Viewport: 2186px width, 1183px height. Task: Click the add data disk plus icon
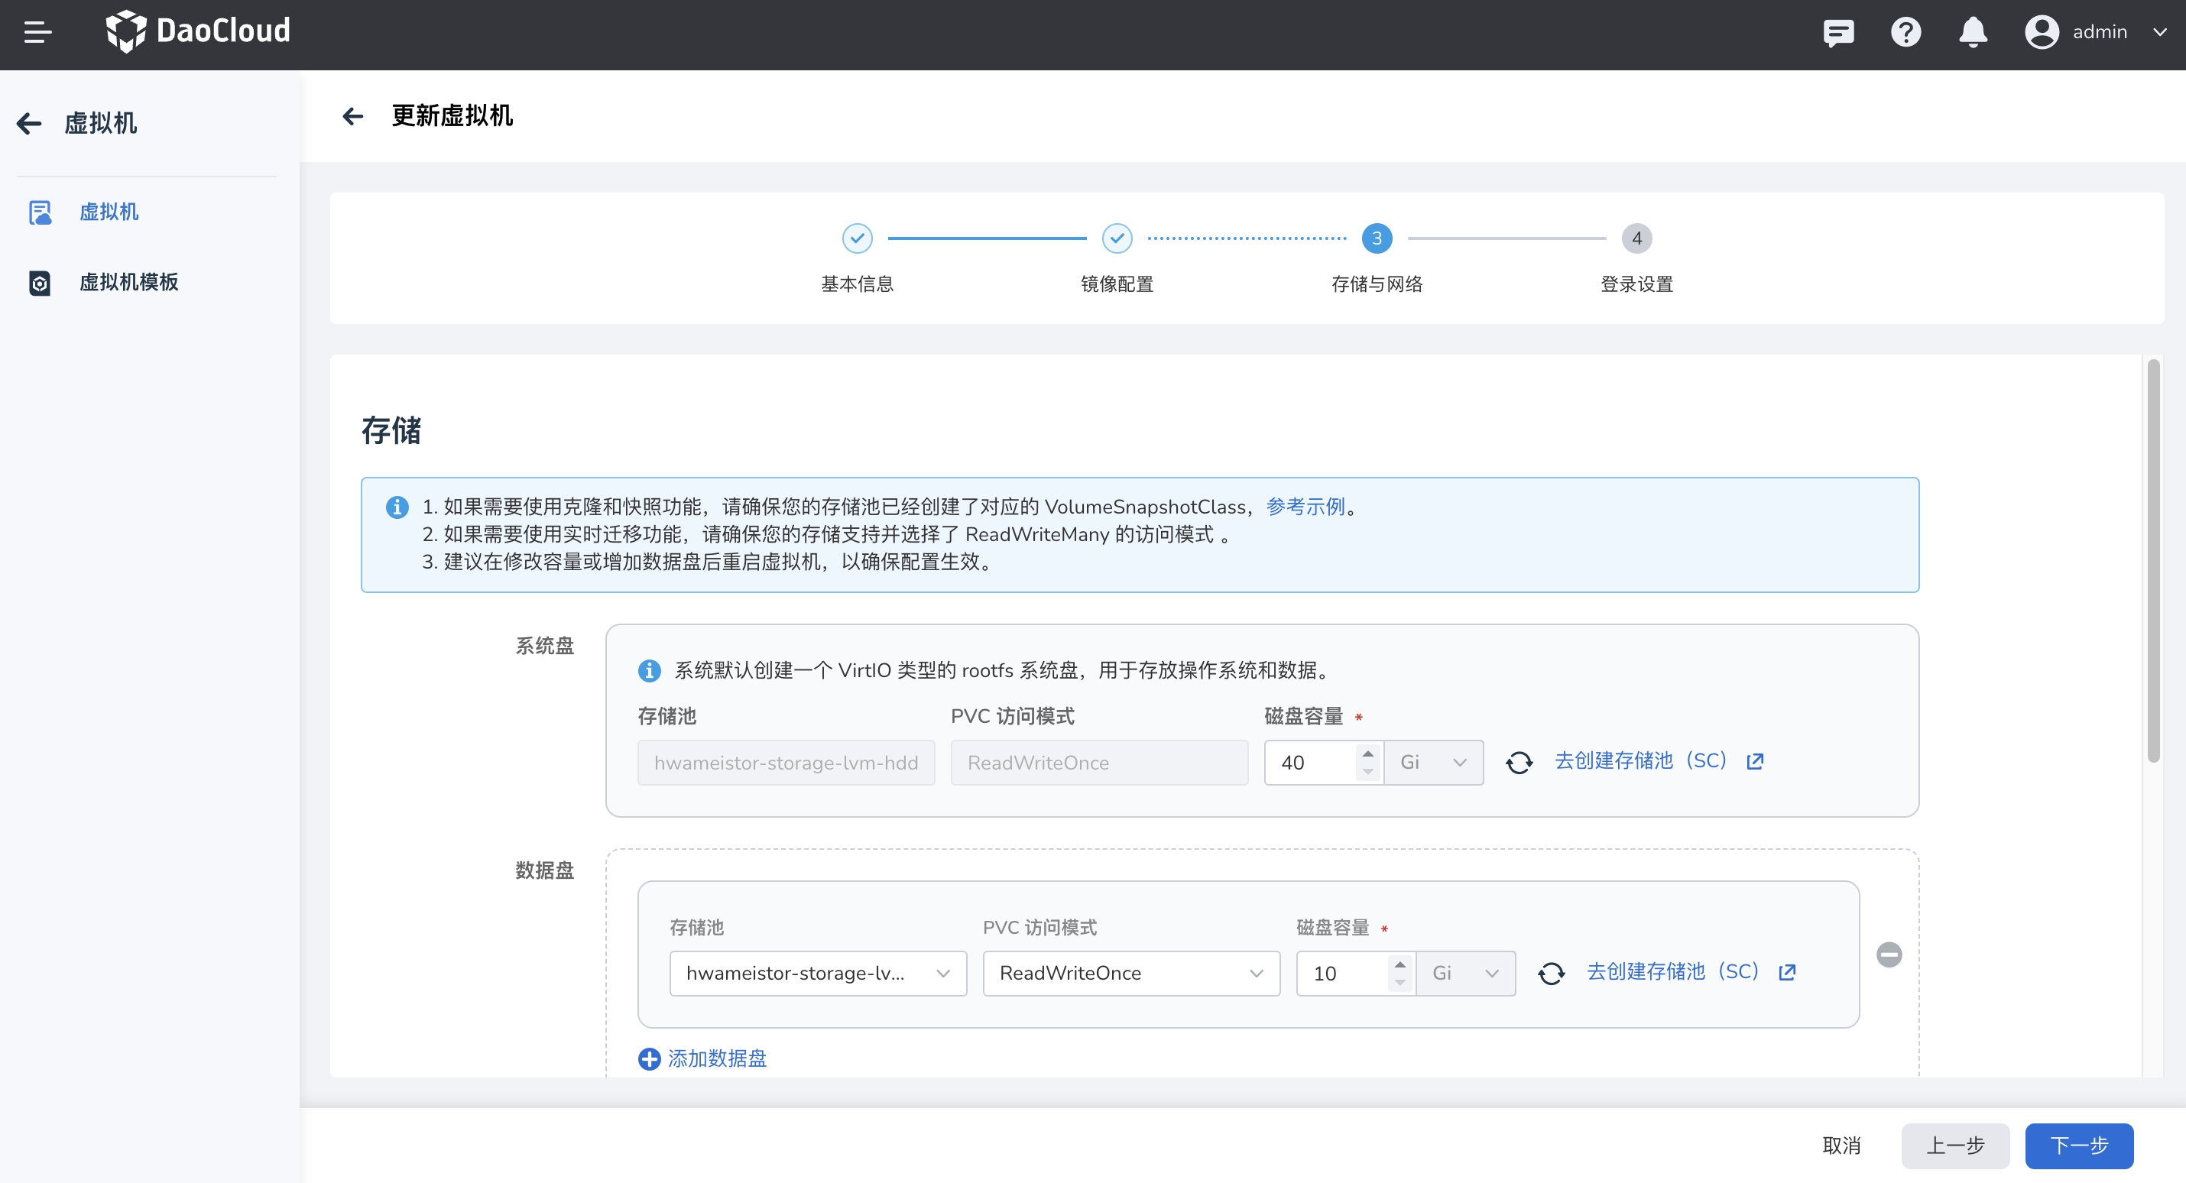[x=649, y=1058]
